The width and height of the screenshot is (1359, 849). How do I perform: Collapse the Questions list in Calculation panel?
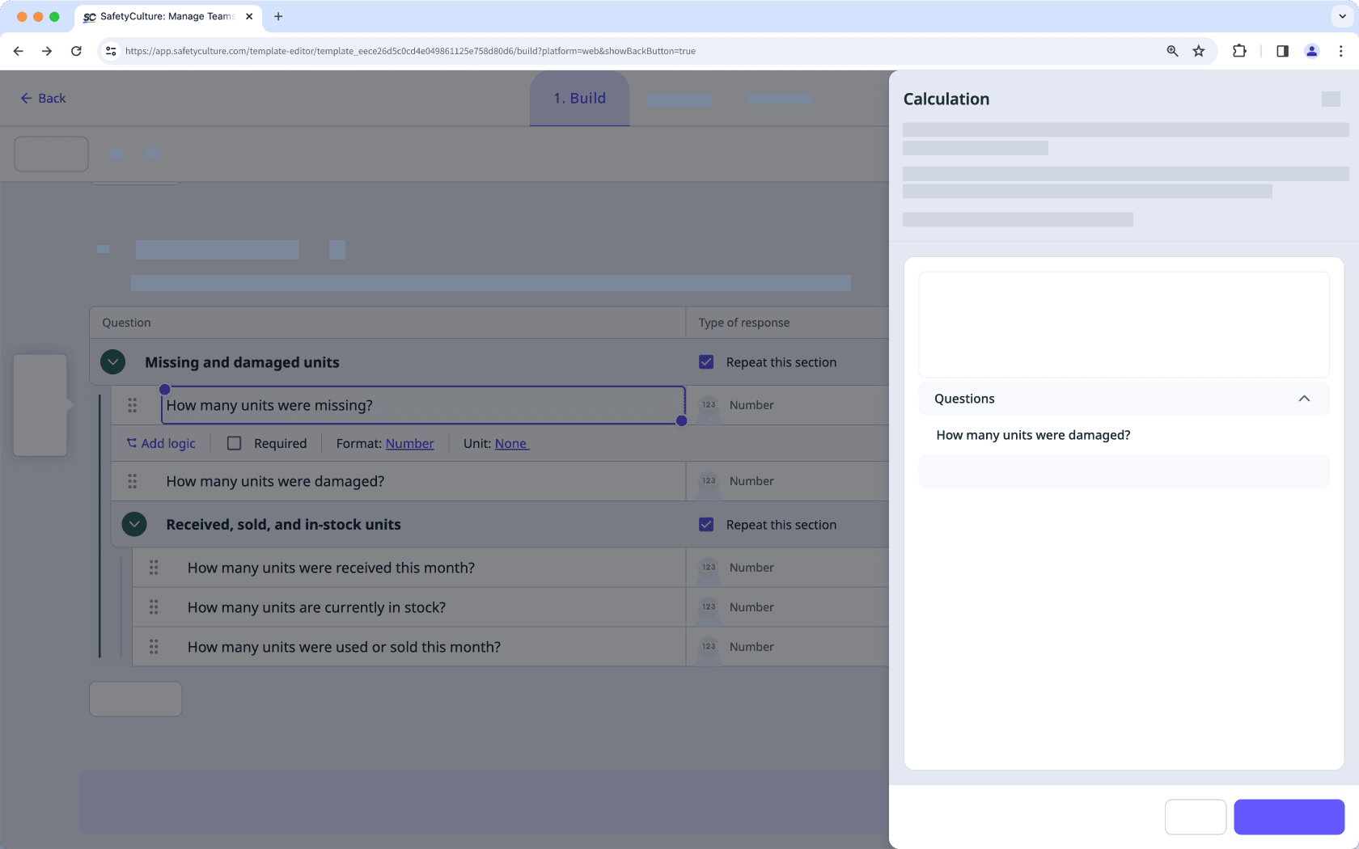[x=1303, y=399]
